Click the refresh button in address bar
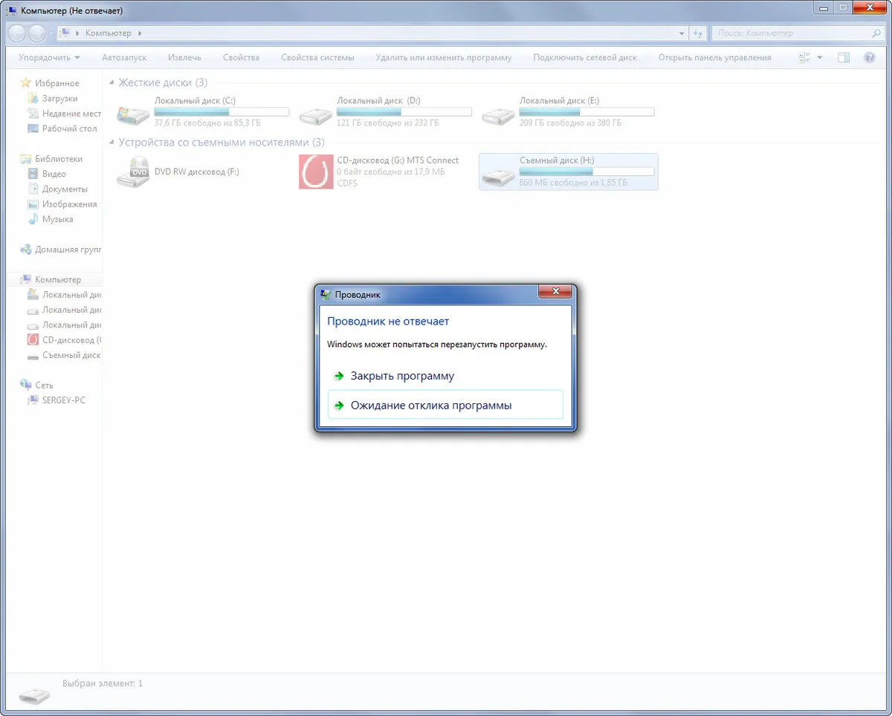 tap(698, 33)
